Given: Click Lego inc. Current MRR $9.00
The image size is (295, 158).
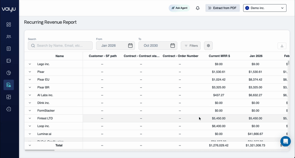Looking at the screenshot, I should [219, 64].
